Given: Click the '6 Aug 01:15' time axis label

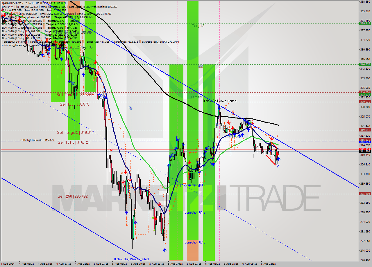Looking at the screenshot, I should coord(212,264).
